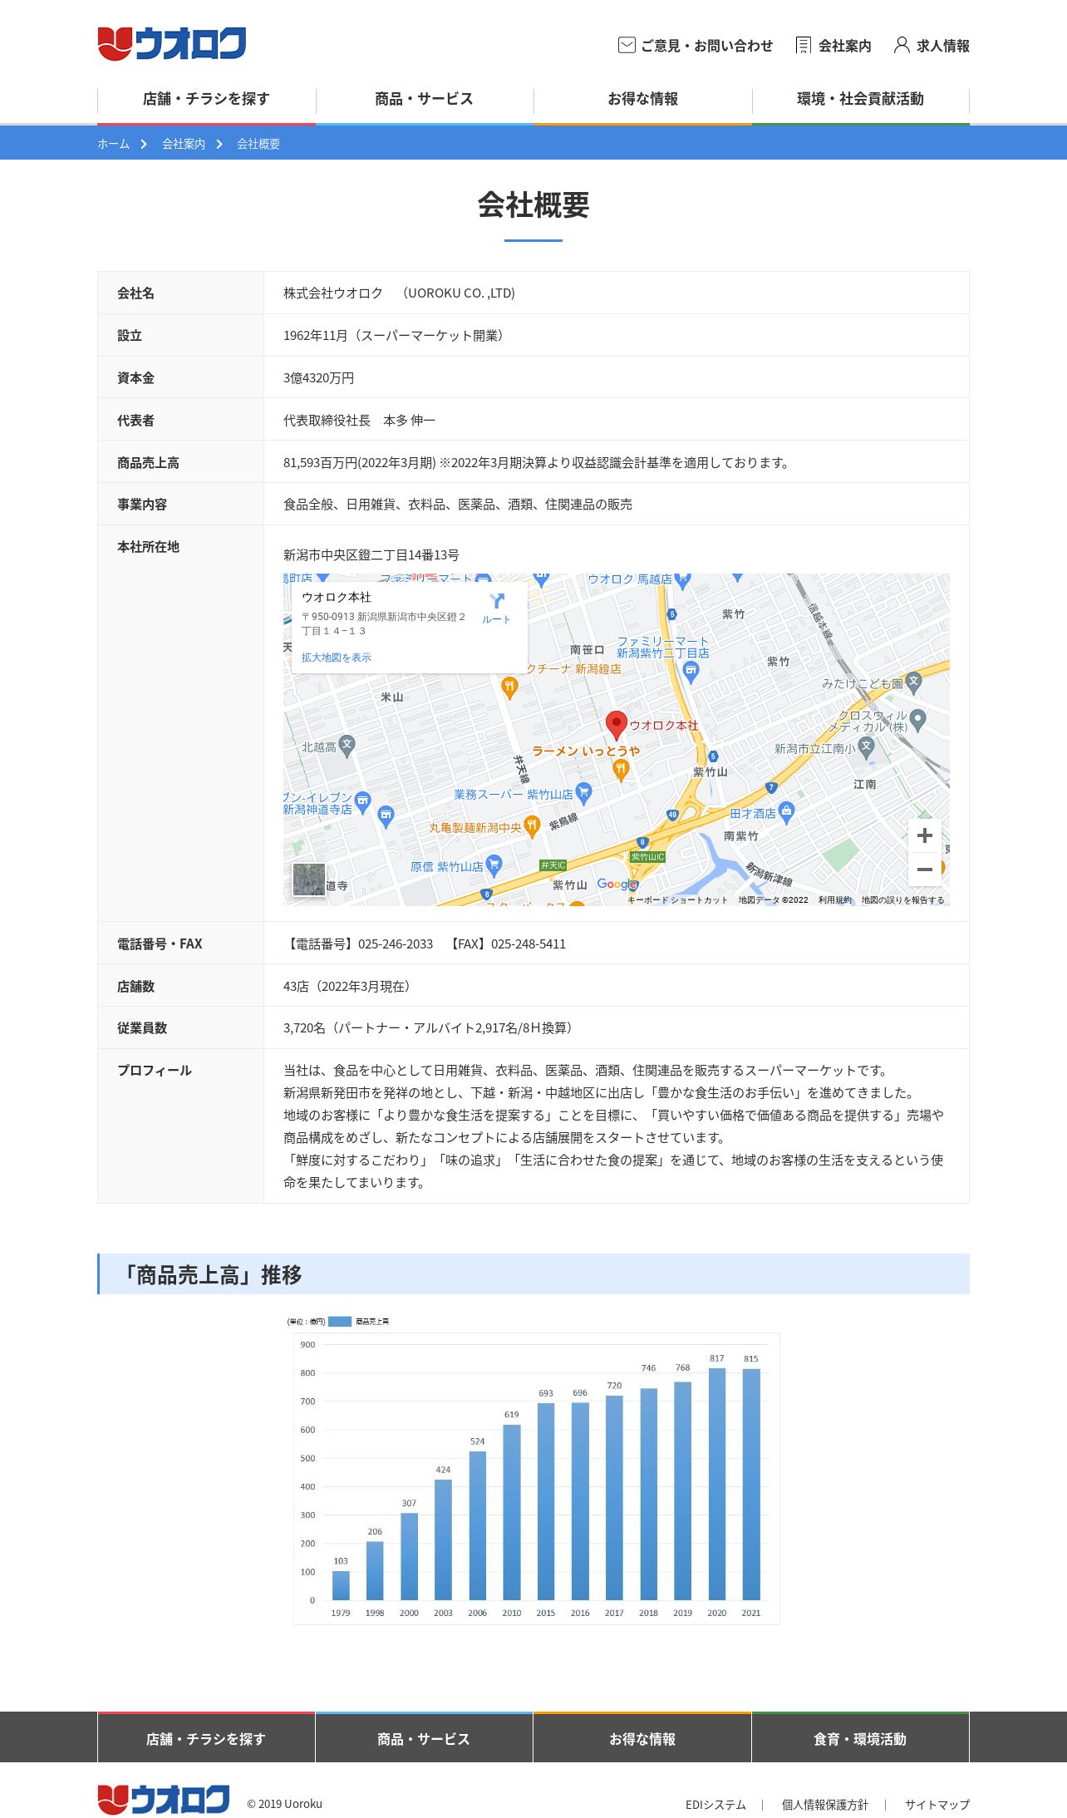Click the chevron after ホーム in breadcrumb
The image size is (1067, 1818).
point(145,144)
